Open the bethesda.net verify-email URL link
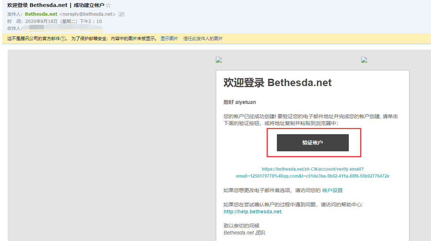The image size is (431, 241). tap(313, 172)
